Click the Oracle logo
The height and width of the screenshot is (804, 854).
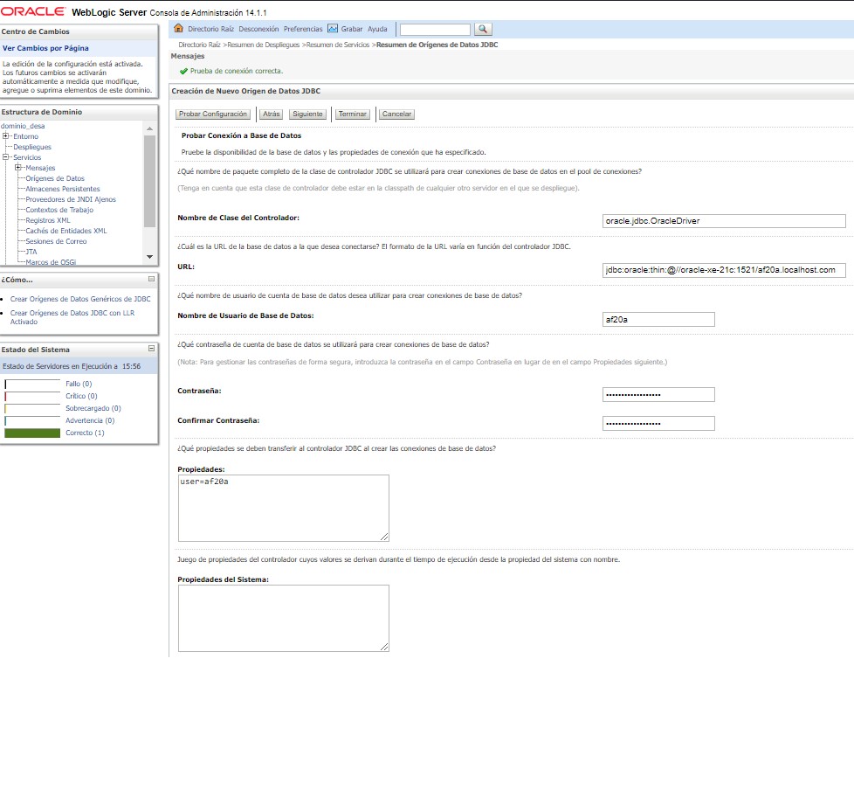point(32,11)
